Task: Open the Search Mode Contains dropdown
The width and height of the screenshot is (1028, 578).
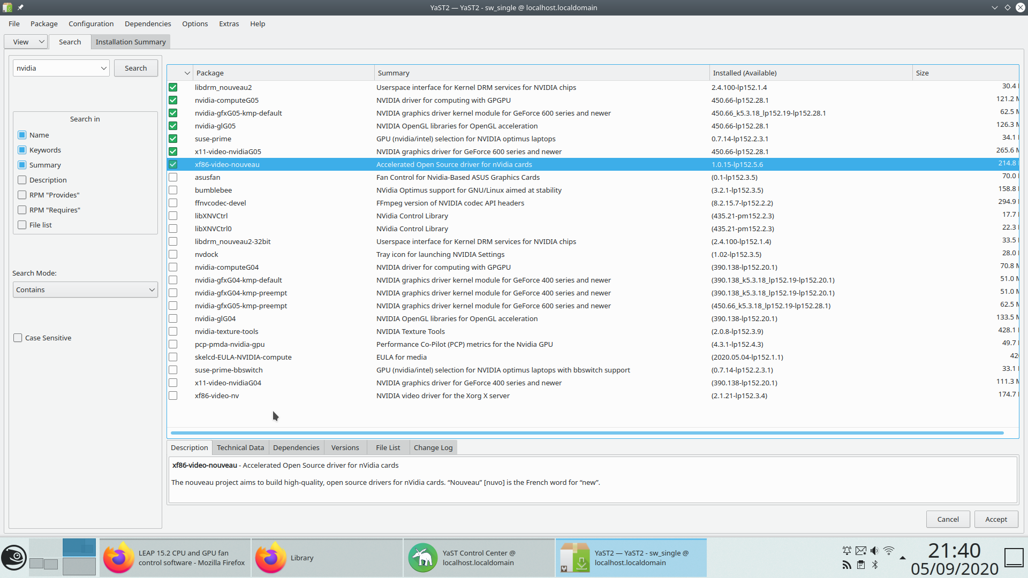Action: click(x=85, y=290)
